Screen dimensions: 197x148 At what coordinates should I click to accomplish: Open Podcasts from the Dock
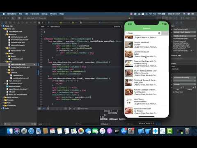[x=110, y=131]
